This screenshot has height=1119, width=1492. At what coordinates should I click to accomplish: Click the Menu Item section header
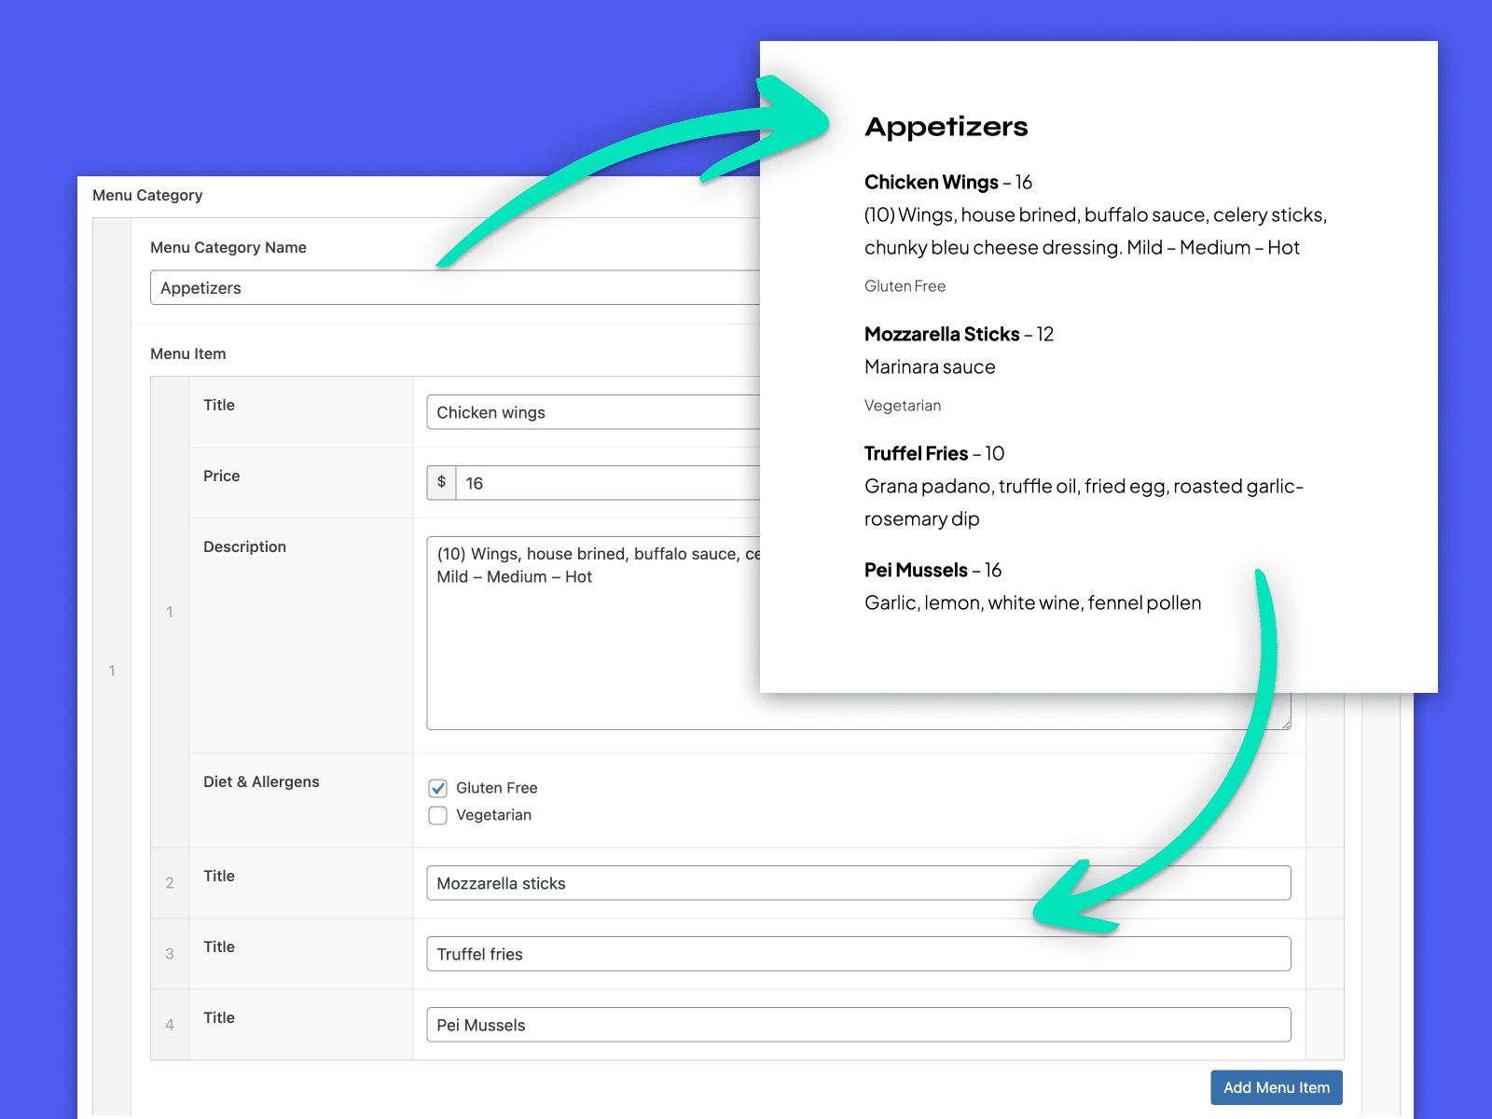pos(188,353)
